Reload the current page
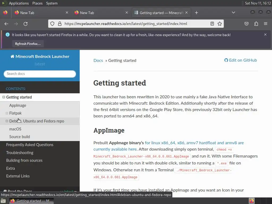Screen dimensions: 272x204 coord(25,24)
